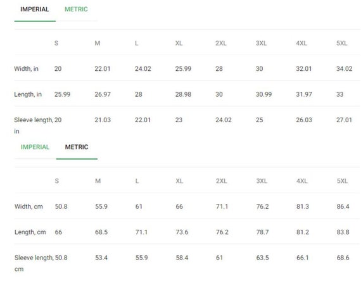
Task: Click the 63.5 sleeve length value for 3XL
Action: (x=262, y=258)
